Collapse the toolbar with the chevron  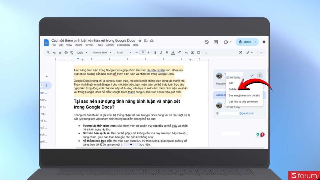coord(261,53)
